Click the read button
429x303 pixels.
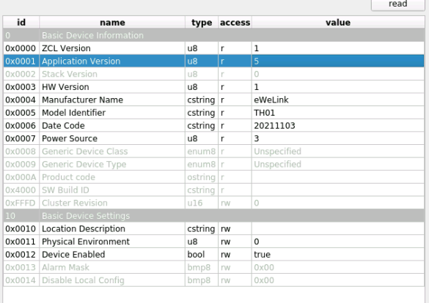pos(397,4)
